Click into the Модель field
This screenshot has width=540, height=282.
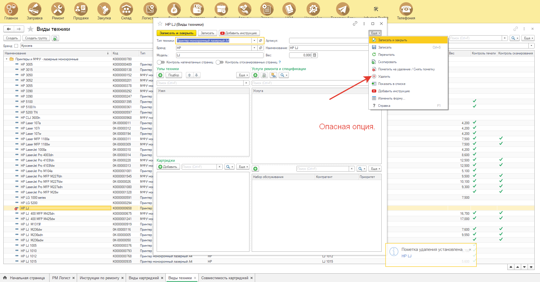(220, 55)
